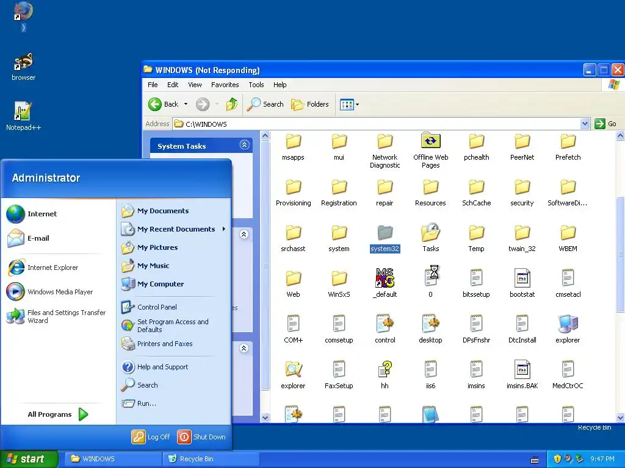Launch Windows Media Player from Start menu
Image resolution: width=625 pixels, height=468 pixels.
click(50, 292)
